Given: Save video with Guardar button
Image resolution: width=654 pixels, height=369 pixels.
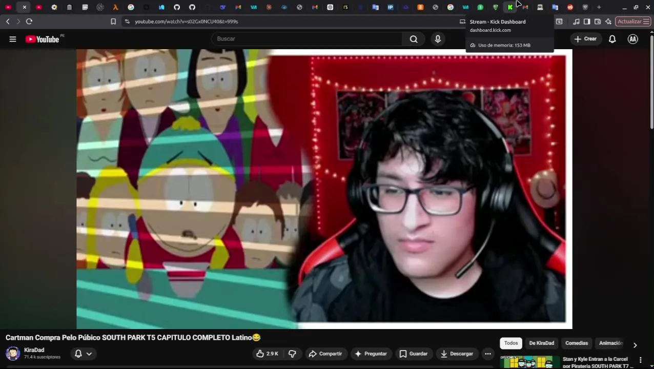Looking at the screenshot, I should [413, 354].
